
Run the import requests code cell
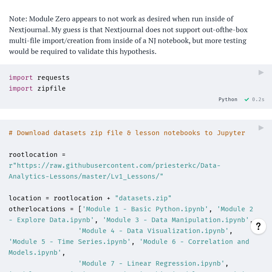point(261,73)
